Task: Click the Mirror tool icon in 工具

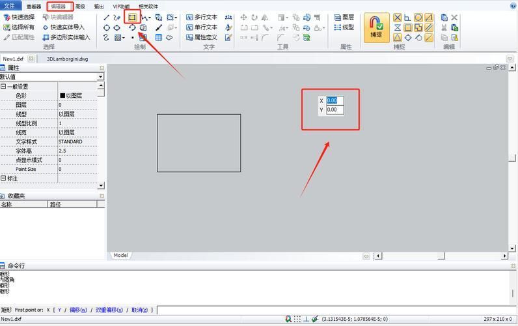Action: click(x=265, y=17)
